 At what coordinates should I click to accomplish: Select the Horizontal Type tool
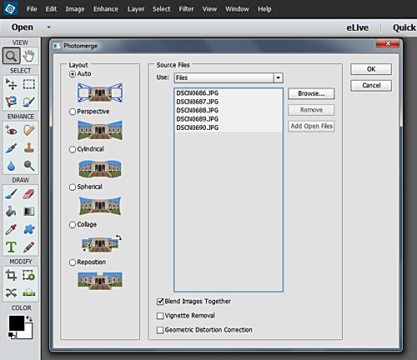11,247
